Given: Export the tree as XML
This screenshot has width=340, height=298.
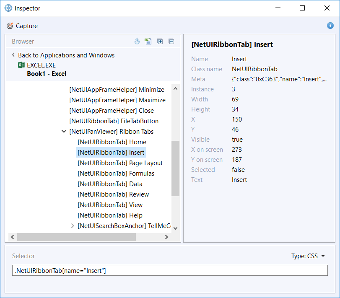Looking at the screenshot, I should [148, 41].
